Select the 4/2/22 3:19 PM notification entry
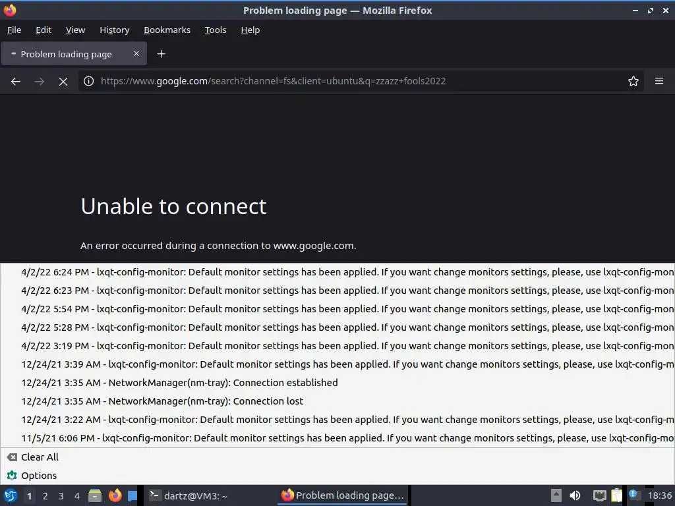The image size is (675, 506). click(x=337, y=346)
